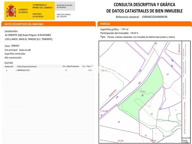Click the document title 'CONSULTA DESCRIPTIVA Y GRÁFICA'
Screen dimensions: 192x144
coord(144,5)
